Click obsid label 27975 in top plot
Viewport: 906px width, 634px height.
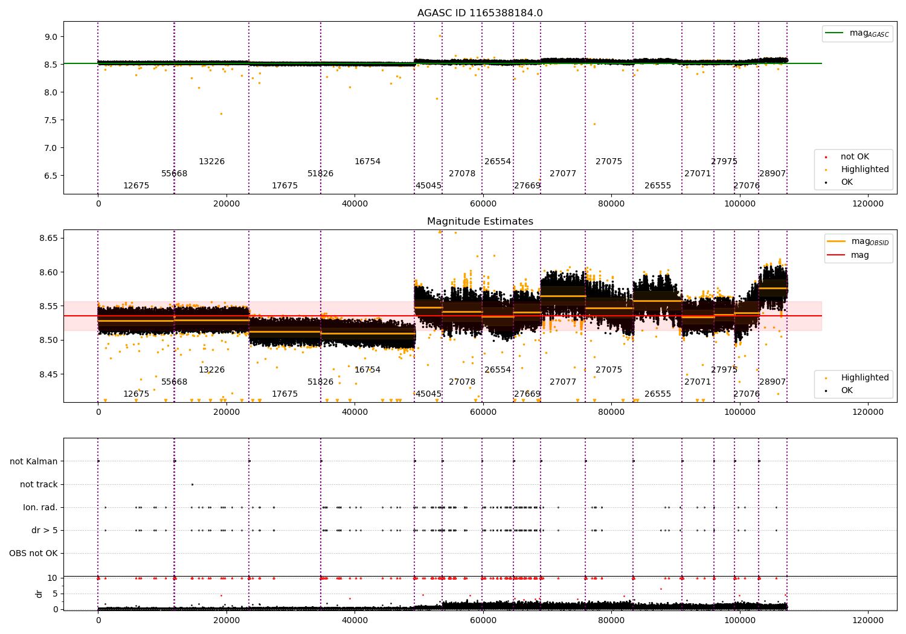tap(724, 162)
